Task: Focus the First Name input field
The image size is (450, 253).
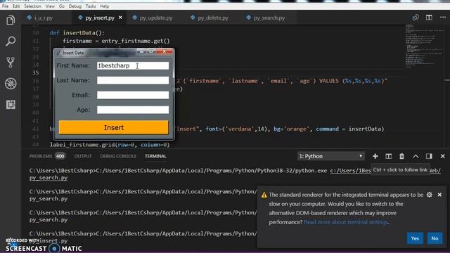Action: click(x=133, y=65)
